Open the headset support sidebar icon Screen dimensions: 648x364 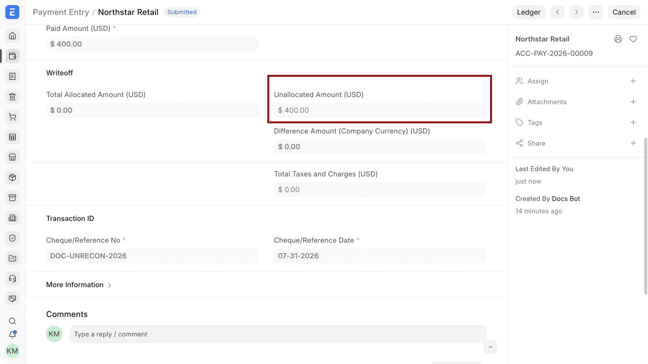point(13,279)
